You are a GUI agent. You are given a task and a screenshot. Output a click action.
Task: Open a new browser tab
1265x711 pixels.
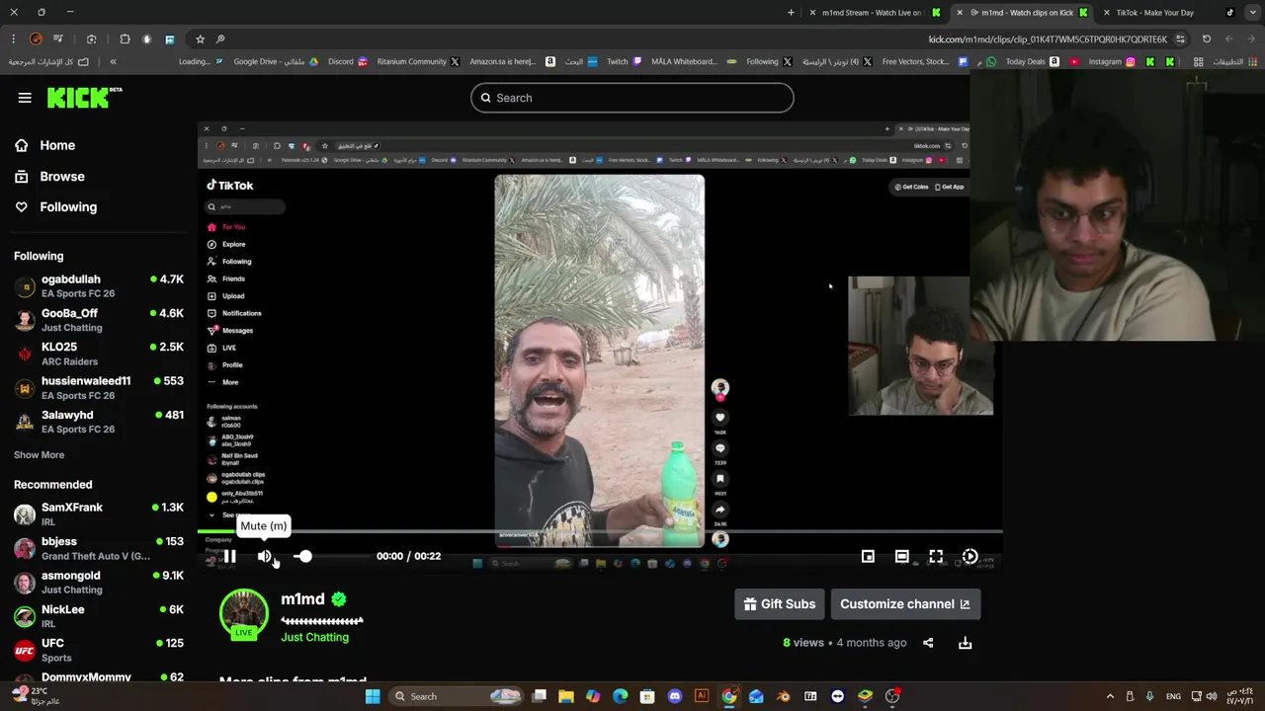tap(791, 13)
